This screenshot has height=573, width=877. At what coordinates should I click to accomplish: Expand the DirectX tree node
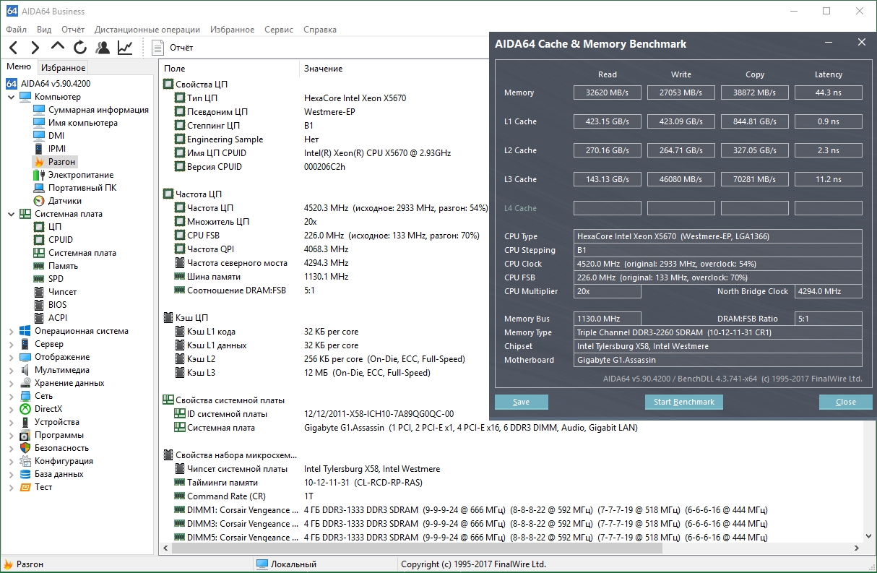(11, 409)
